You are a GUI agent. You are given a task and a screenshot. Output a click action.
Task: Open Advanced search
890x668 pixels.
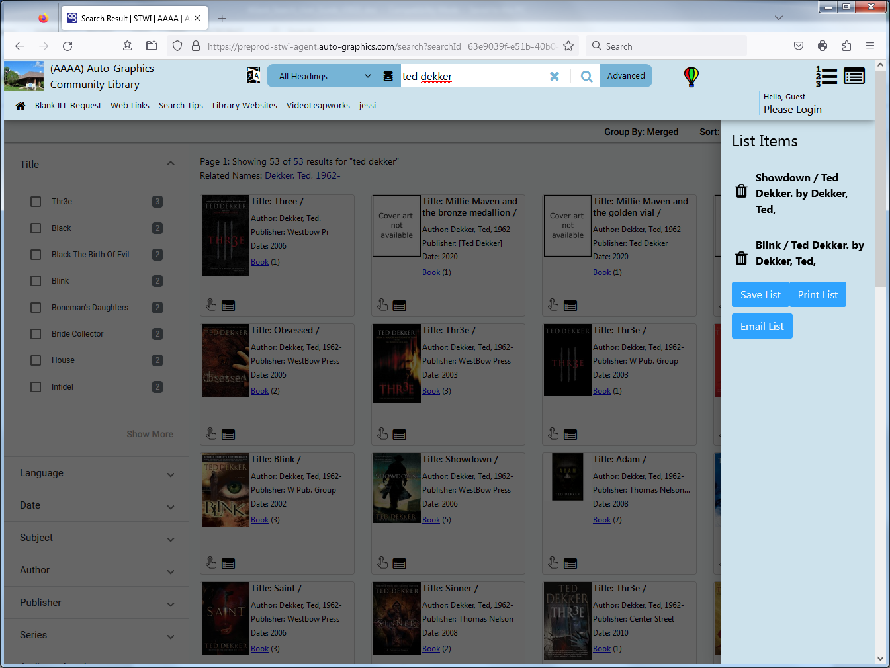tap(626, 76)
